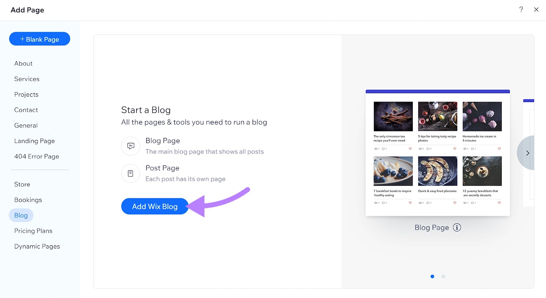Viewport: 546px width, 298px height.
Task: Click the Blog Page preview caption
Action: [x=432, y=227]
